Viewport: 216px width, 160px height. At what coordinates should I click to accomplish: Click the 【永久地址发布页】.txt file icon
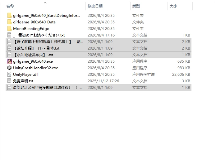coord(9,55)
